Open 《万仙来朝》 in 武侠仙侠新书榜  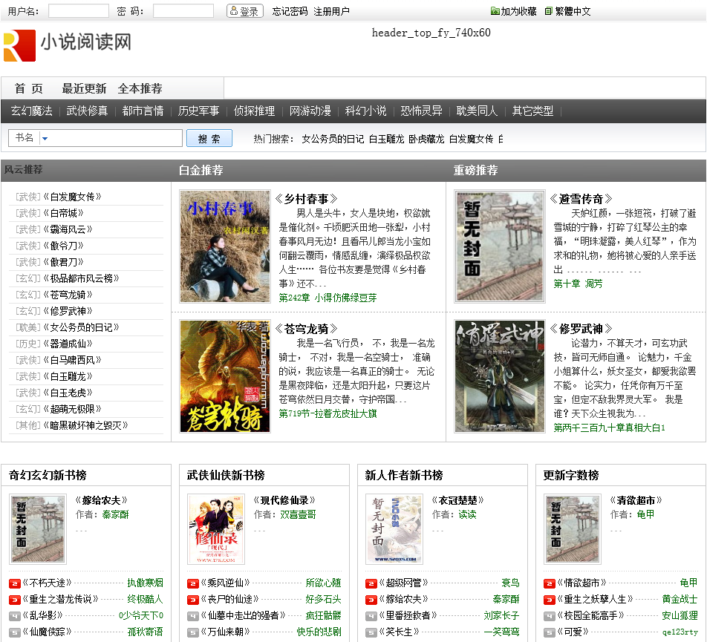click(226, 632)
